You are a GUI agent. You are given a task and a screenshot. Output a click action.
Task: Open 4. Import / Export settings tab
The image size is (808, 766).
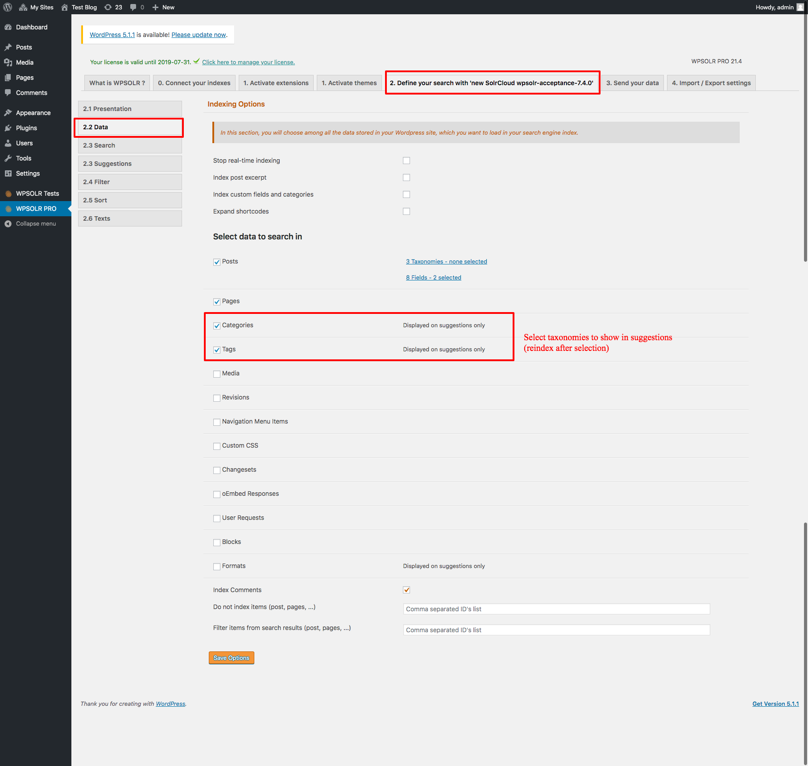pos(711,83)
